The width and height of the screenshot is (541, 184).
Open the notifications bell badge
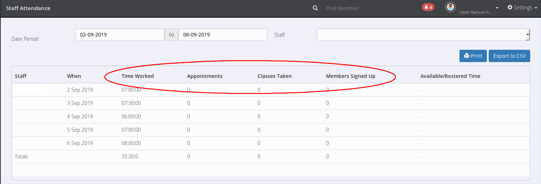(x=428, y=7)
